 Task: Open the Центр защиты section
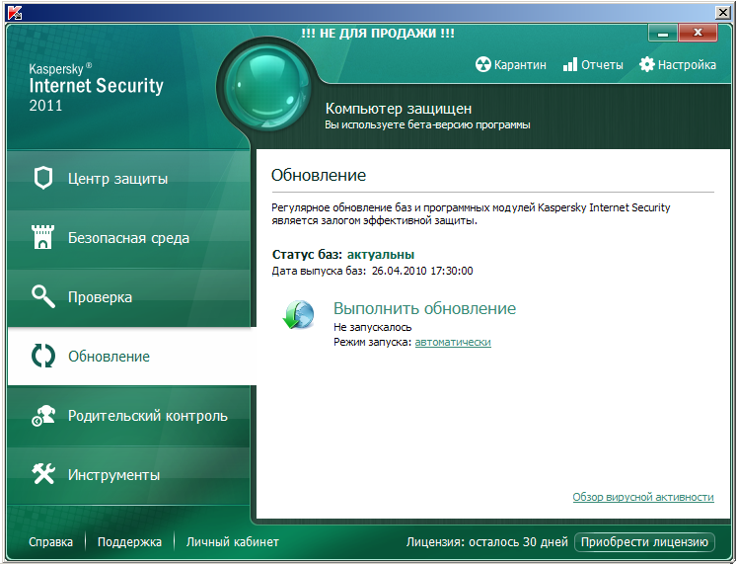point(128,179)
